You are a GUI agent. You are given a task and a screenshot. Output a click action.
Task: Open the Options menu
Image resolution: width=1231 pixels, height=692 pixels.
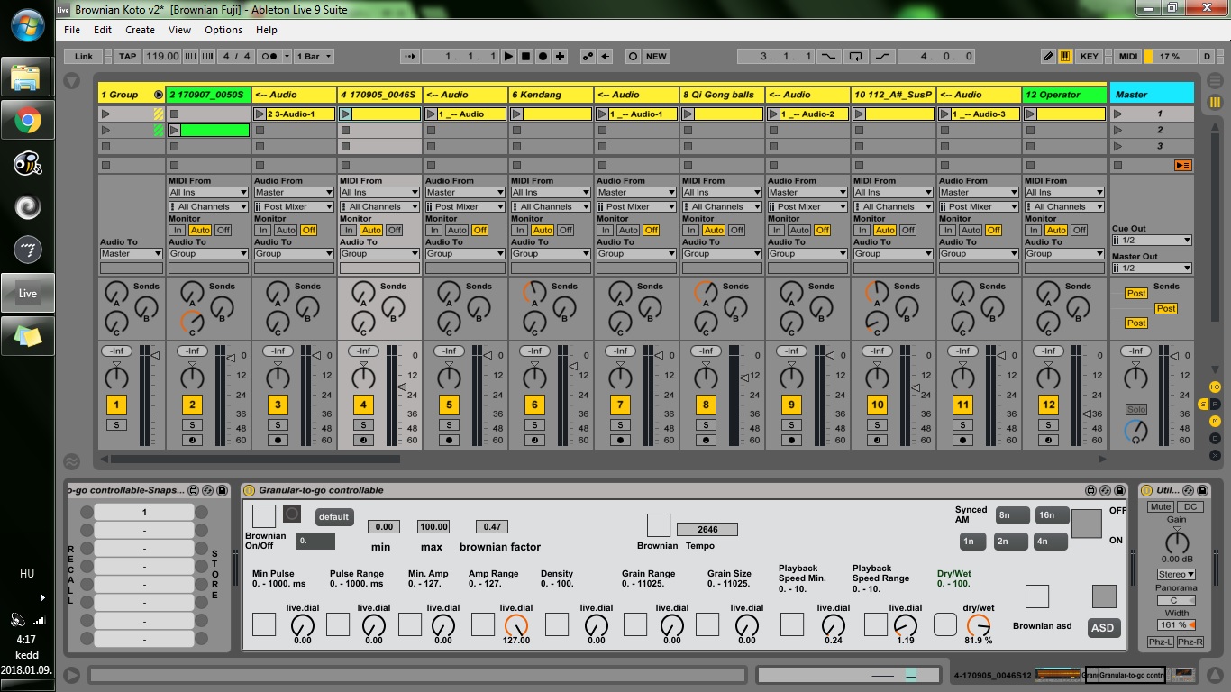tap(223, 30)
